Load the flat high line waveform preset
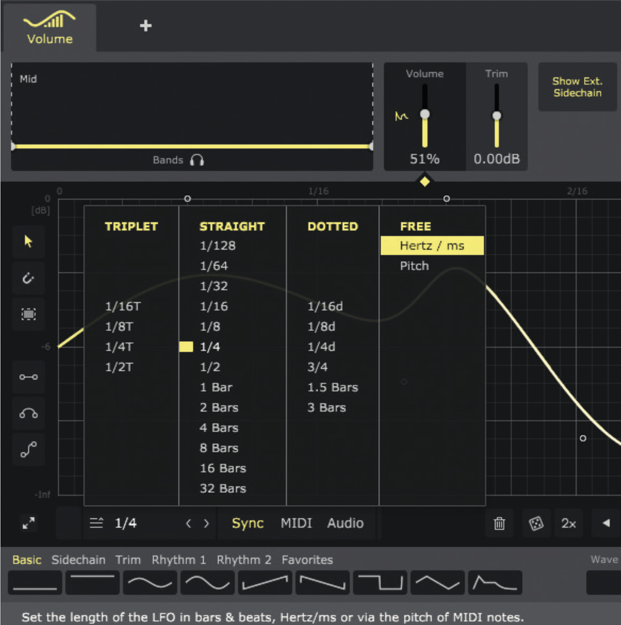This screenshot has width=621, height=625. tap(93, 583)
